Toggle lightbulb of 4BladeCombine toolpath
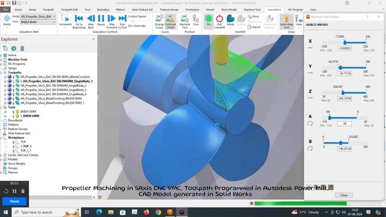Viewport: 386px width, 217px height. (x=14, y=77)
